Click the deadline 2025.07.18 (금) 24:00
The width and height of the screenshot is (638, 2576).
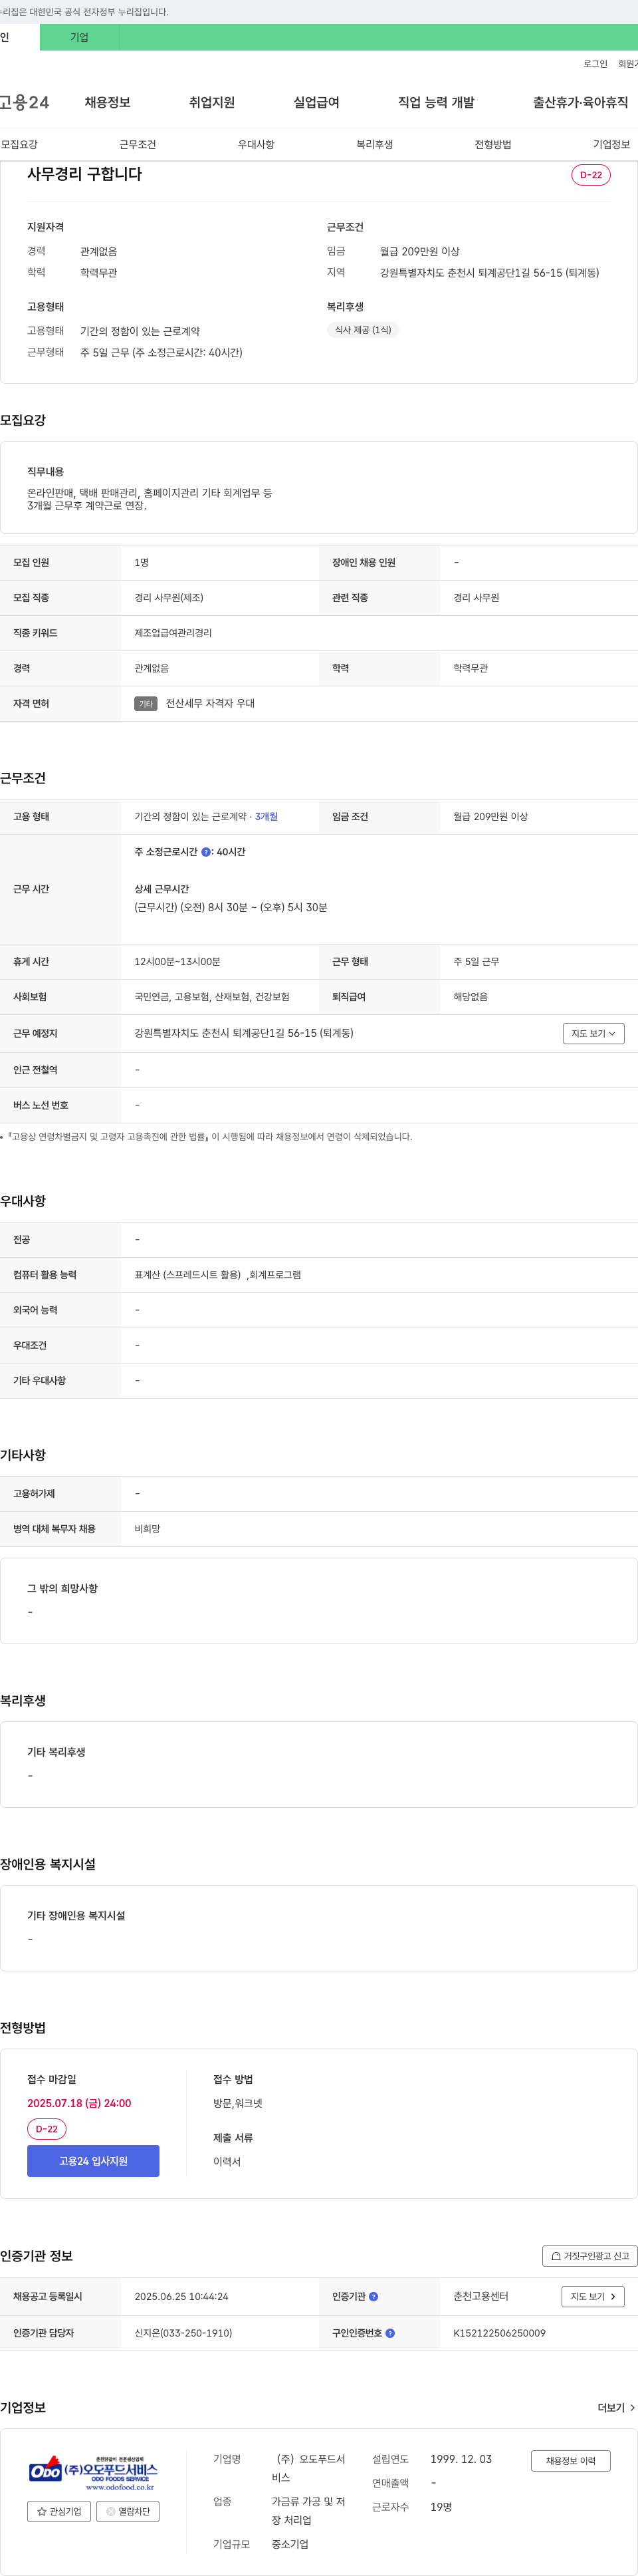tap(79, 2103)
